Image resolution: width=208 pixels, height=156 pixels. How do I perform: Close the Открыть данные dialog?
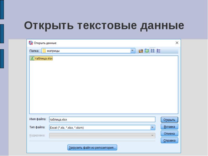click(177, 43)
